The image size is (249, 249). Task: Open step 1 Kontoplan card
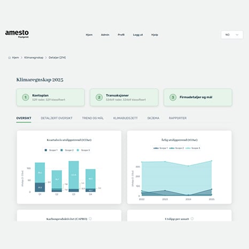pyautogui.click(x=51, y=97)
